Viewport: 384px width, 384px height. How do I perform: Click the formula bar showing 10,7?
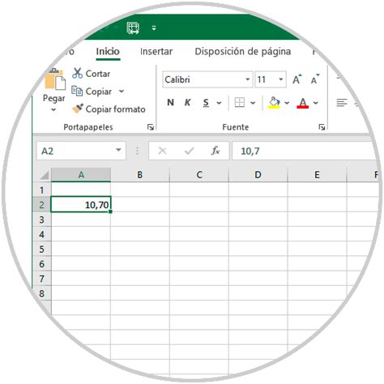304,151
